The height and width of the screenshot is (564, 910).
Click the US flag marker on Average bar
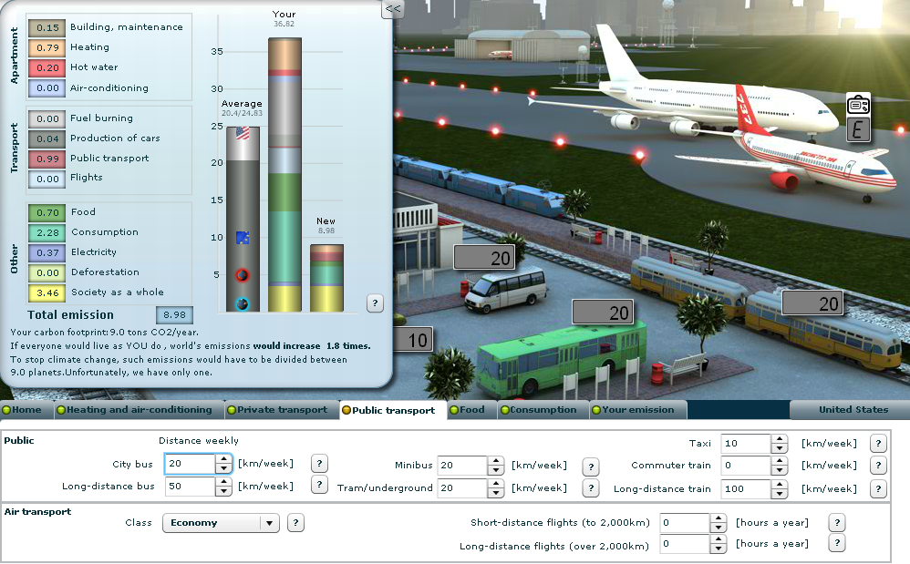pyautogui.click(x=243, y=134)
